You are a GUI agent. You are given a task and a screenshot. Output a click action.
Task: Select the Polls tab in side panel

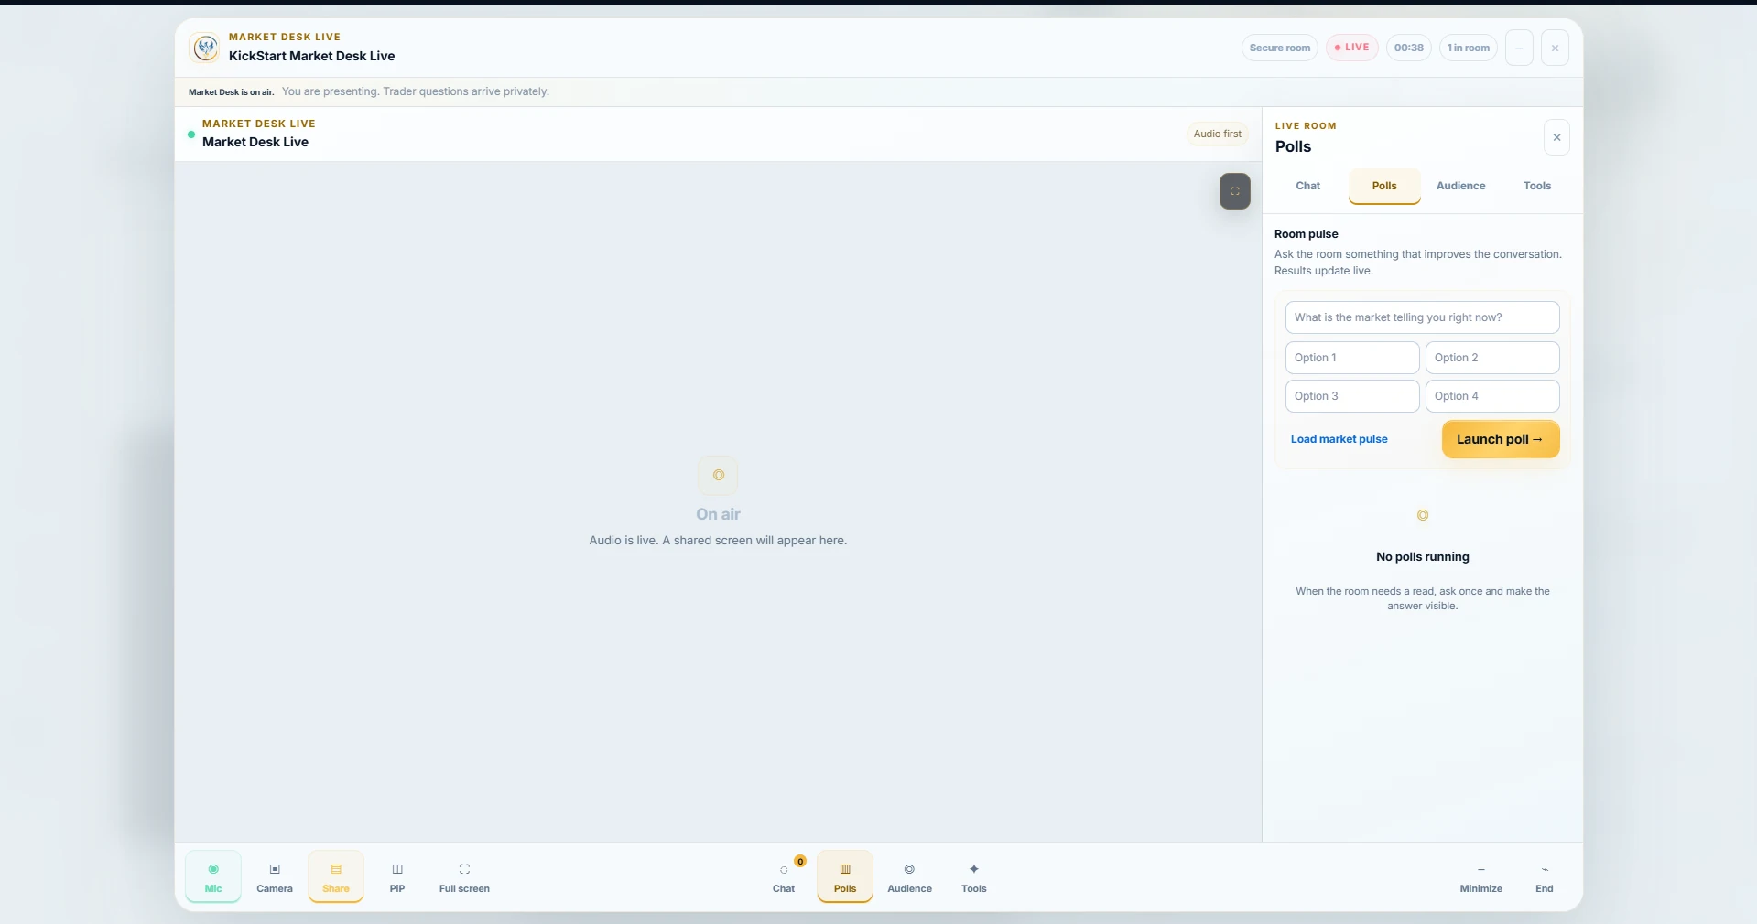pos(1384,186)
